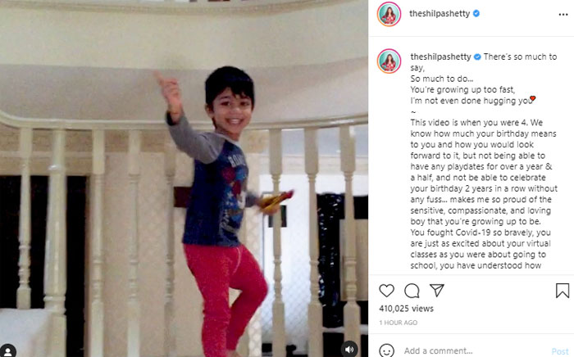This screenshot has height=357, width=574.
Task: Click the caption text about Covid-19
Action: click(x=481, y=233)
